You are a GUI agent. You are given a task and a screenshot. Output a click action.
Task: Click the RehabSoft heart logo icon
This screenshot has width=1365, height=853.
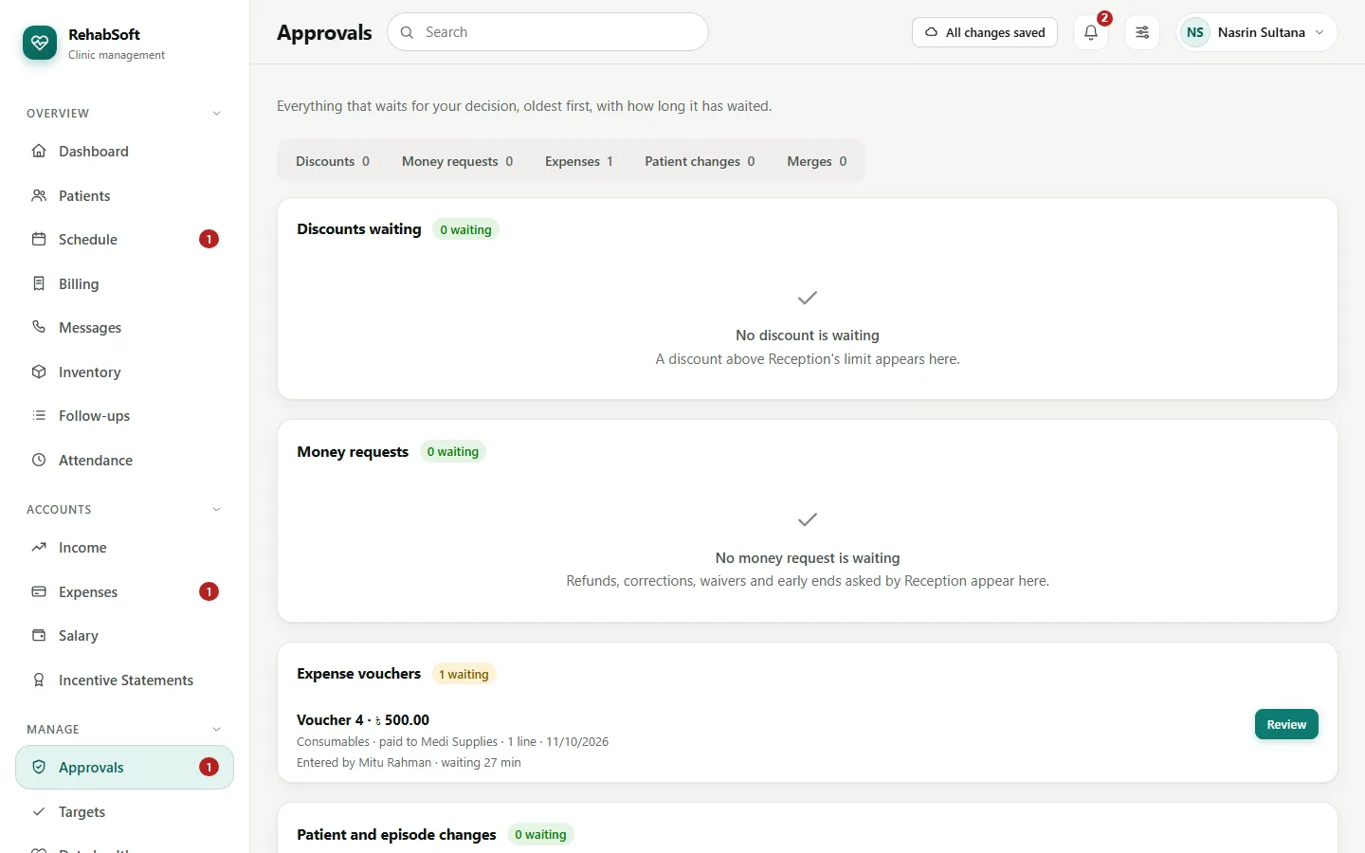(40, 43)
